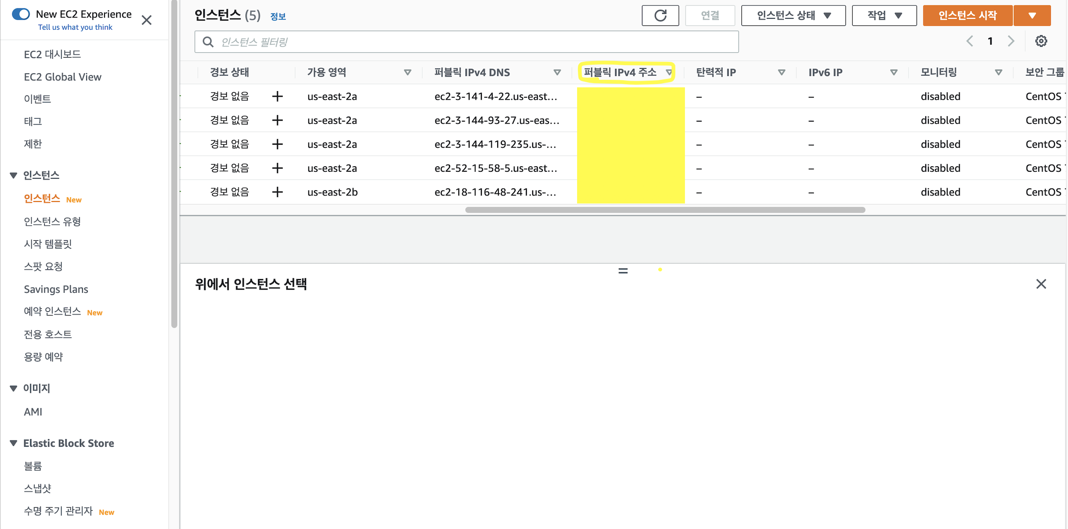The height and width of the screenshot is (529, 1068).
Task: Open EC2 Global View in the sidebar
Action: pyautogui.click(x=63, y=77)
